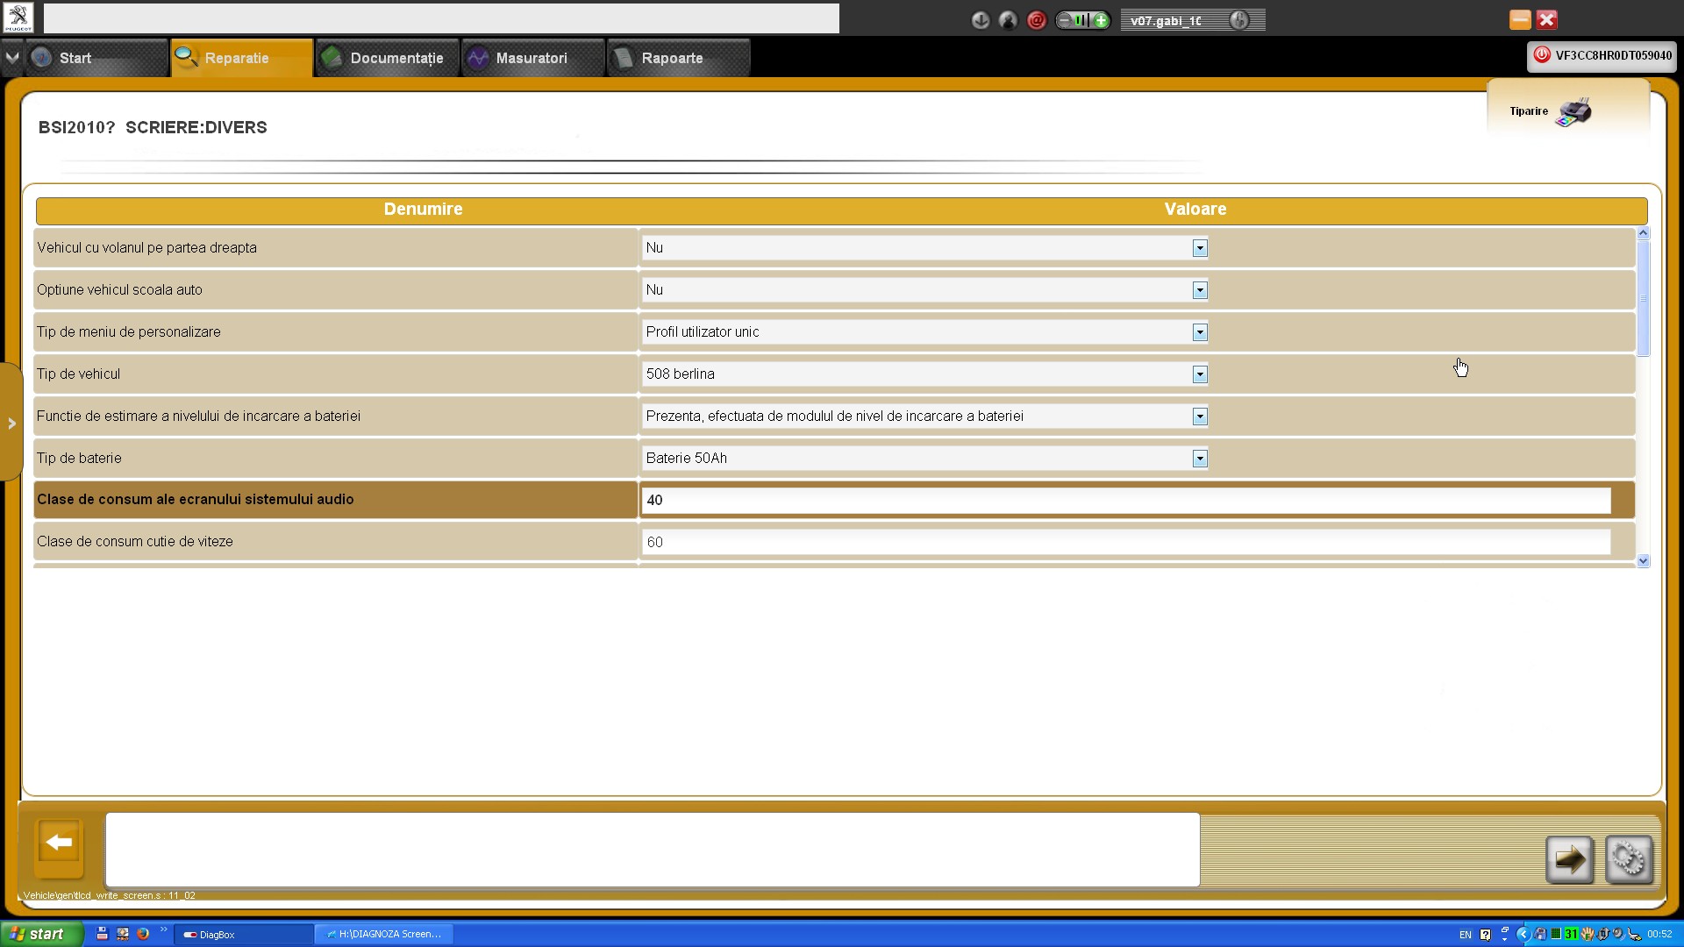This screenshot has height=947, width=1684.
Task: Click the first quick launch icon on taskbar
Action: [102, 934]
